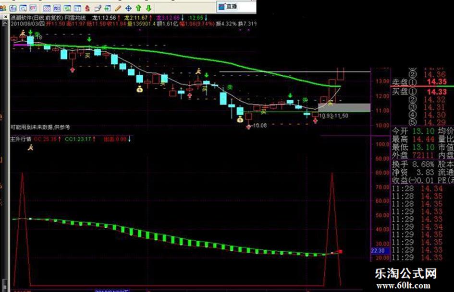Click the running man icon in indicator panel
The image size is (454, 292).
30,148
